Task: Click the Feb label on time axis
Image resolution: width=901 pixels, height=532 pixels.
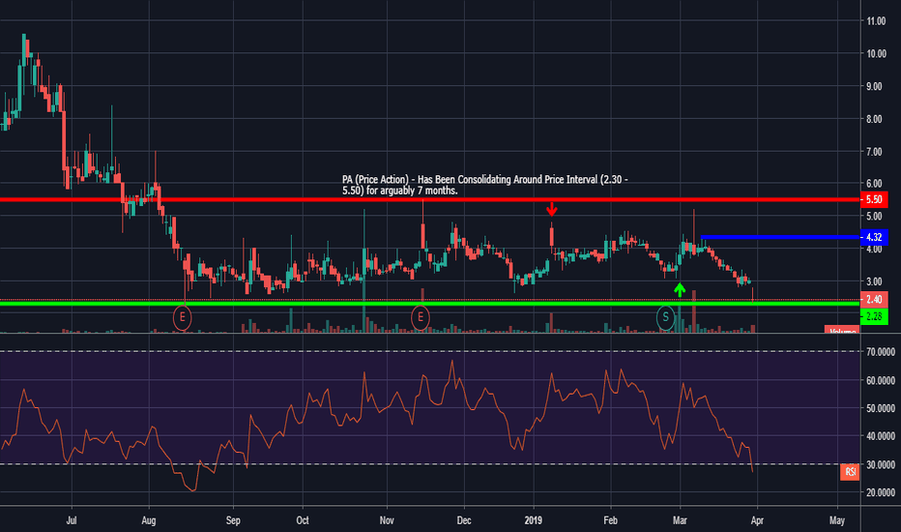Action: (610, 520)
